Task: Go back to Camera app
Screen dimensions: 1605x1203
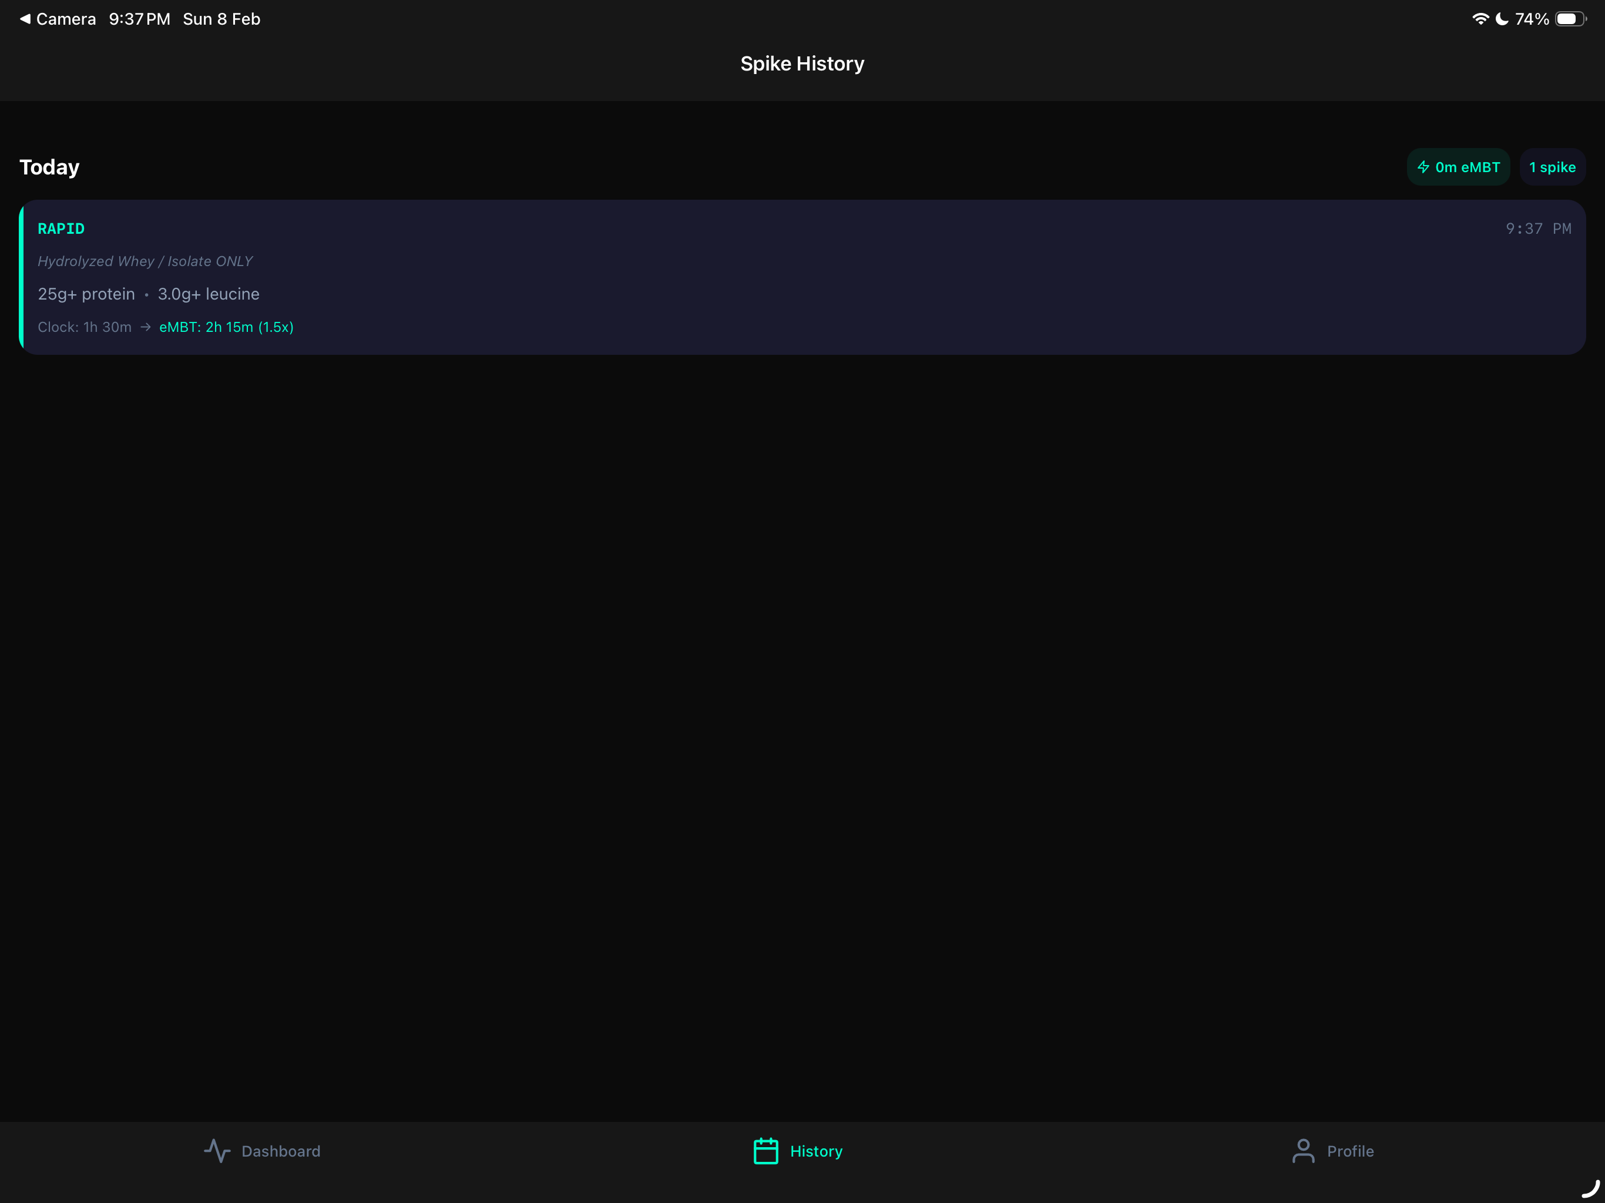Action: pyautogui.click(x=58, y=19)
